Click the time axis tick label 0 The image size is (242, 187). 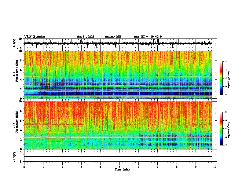[x=24, y=167]
